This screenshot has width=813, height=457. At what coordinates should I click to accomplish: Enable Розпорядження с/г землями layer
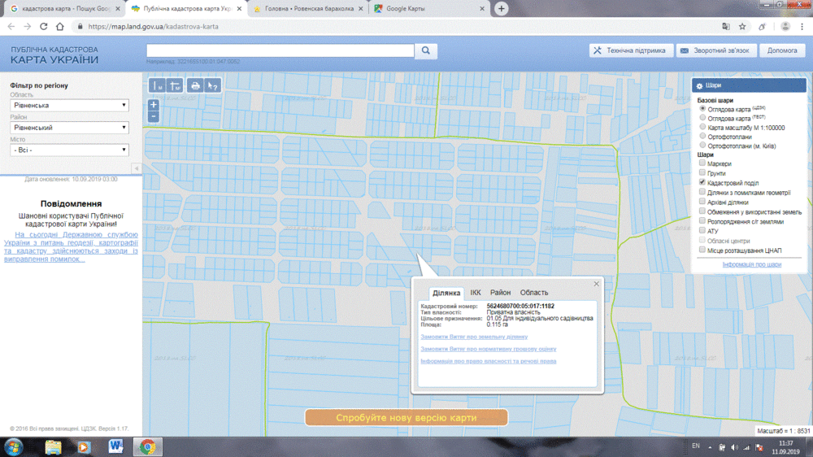tap(702, 221)
